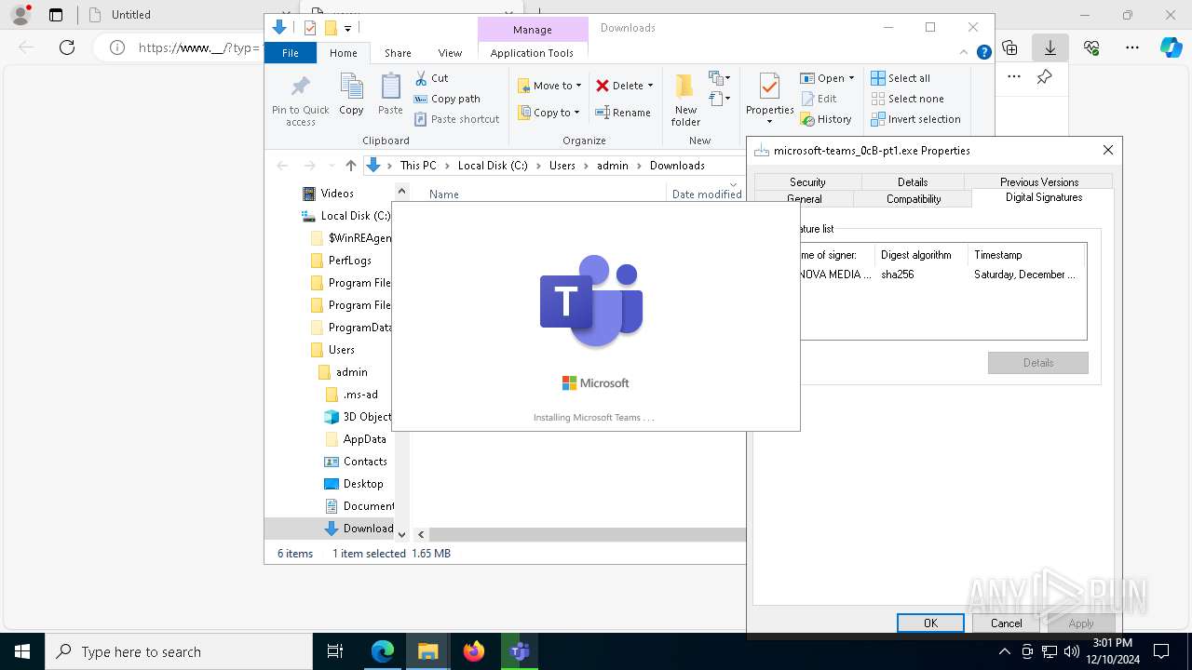Open the Delete dropdown arrow
The height and width of the screenshot is (670, 1192).
pyautogui.click(x=650, y=86)
